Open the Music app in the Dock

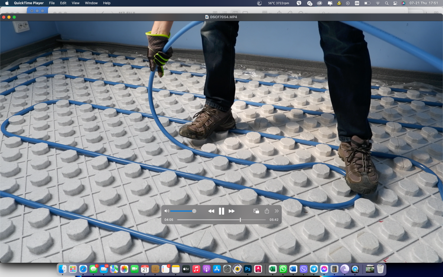[196, 269]
